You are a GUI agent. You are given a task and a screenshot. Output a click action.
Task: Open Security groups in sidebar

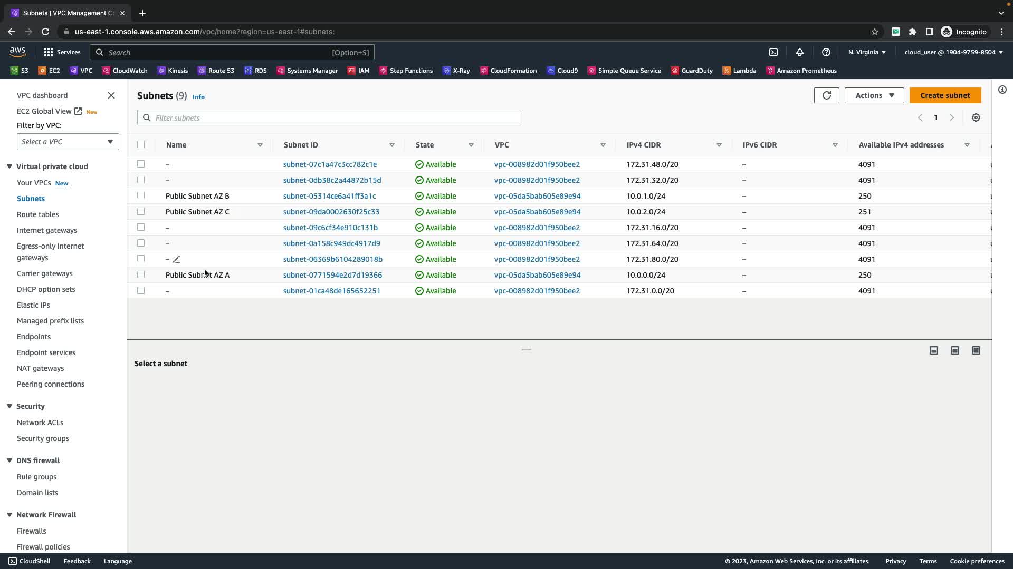[x=43, y=438]
